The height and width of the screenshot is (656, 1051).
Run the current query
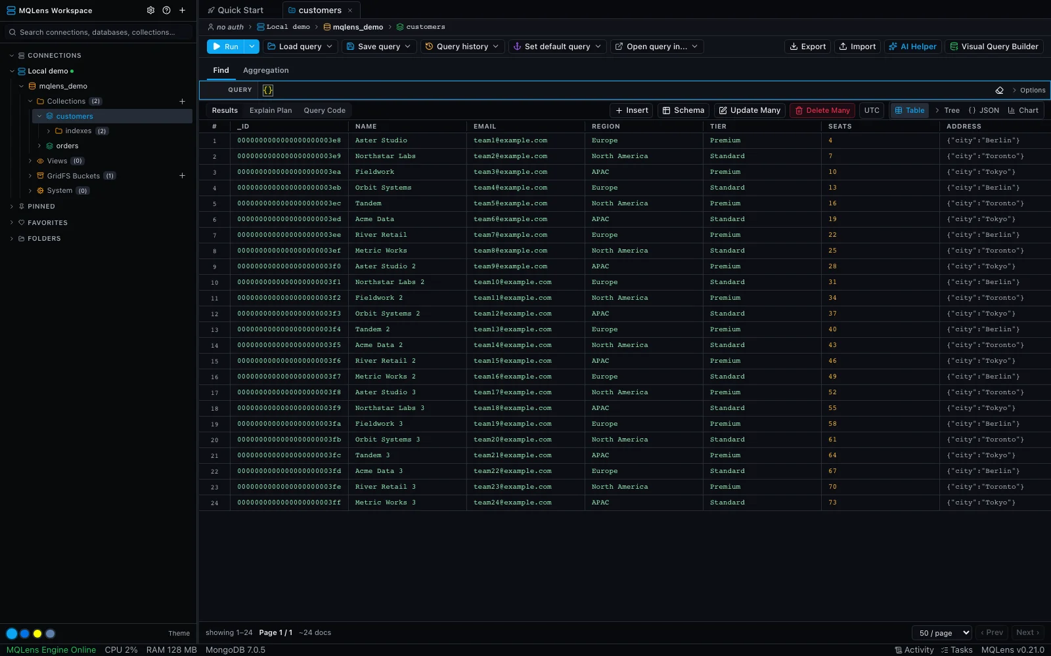coord(225,47)
